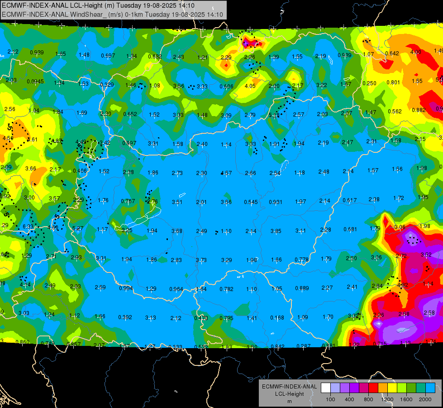Click the wind shear value 0.406

pyautogui.click(x=80, y=171)
